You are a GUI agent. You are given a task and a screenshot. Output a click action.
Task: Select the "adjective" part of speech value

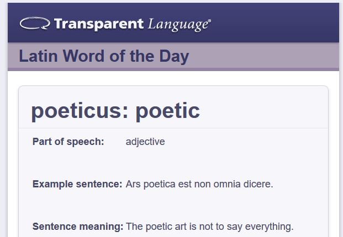tap(145, 142)
